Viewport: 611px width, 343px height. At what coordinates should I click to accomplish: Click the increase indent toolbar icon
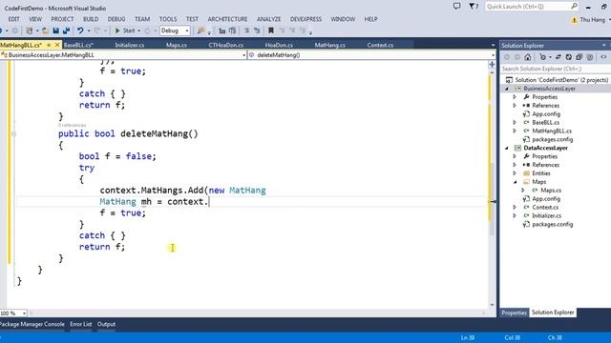(233, 30)
